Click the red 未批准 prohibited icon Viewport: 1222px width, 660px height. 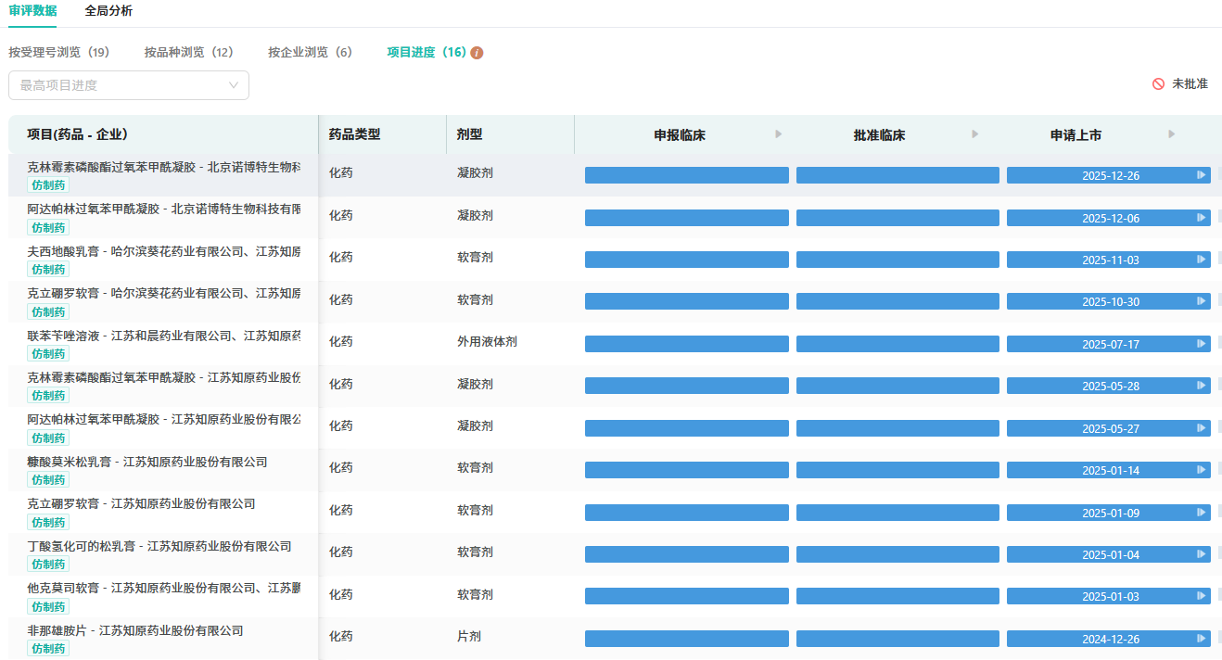coord(1158,84)
